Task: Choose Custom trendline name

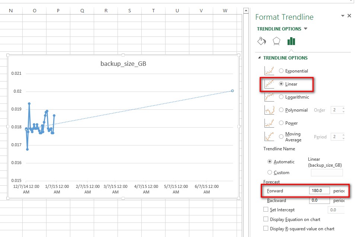Action: tap(269, 172)
